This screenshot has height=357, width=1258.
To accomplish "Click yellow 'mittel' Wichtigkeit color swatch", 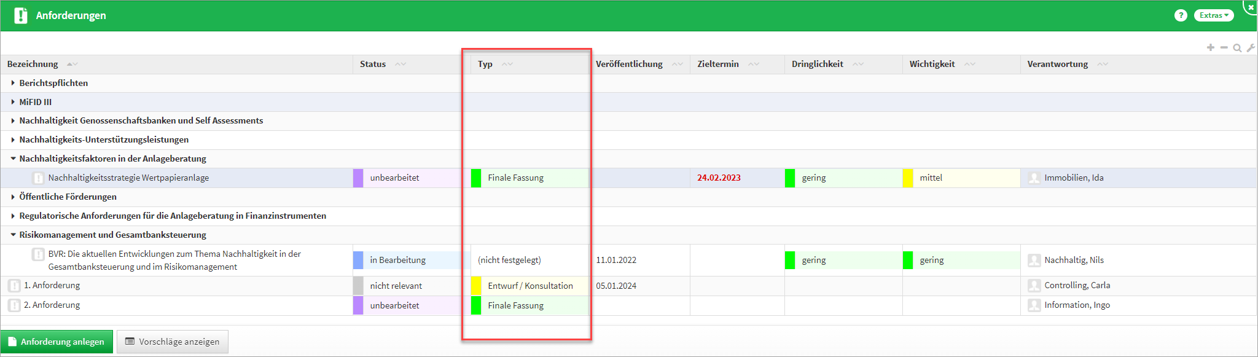I will (907, 178).
